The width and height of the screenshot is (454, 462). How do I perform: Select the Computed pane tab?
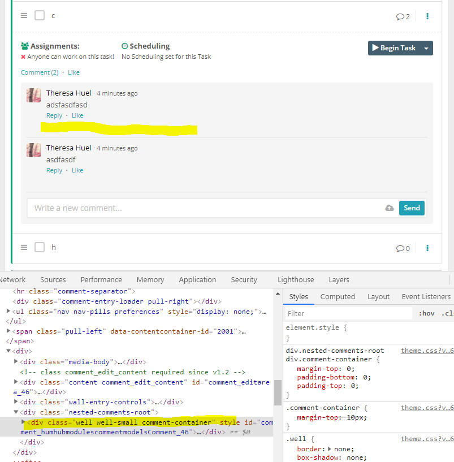338,297
